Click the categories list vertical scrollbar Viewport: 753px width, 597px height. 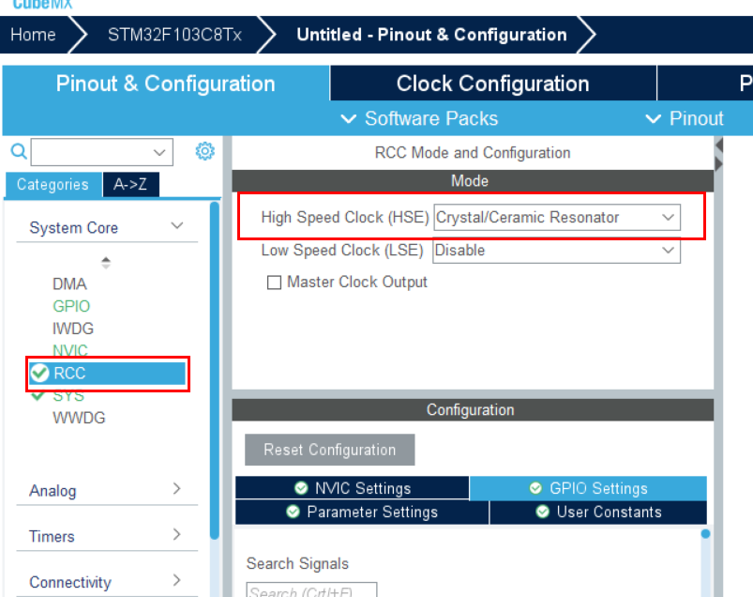point(215,370)
